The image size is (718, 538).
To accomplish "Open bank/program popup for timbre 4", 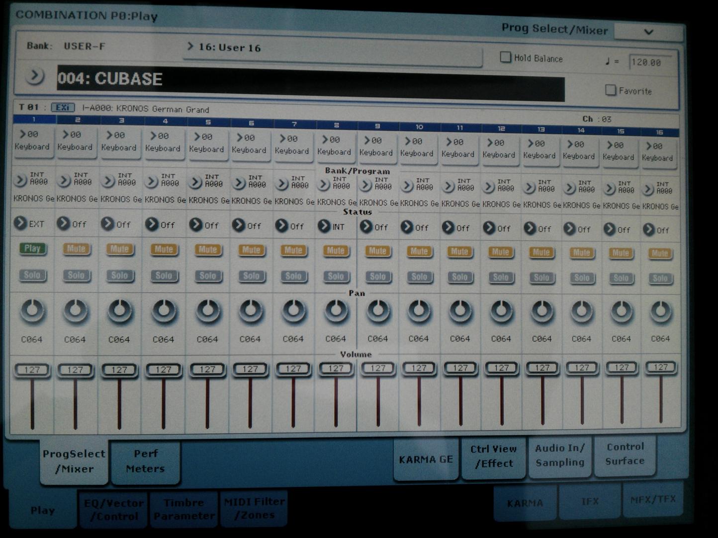I will [152, 182].
